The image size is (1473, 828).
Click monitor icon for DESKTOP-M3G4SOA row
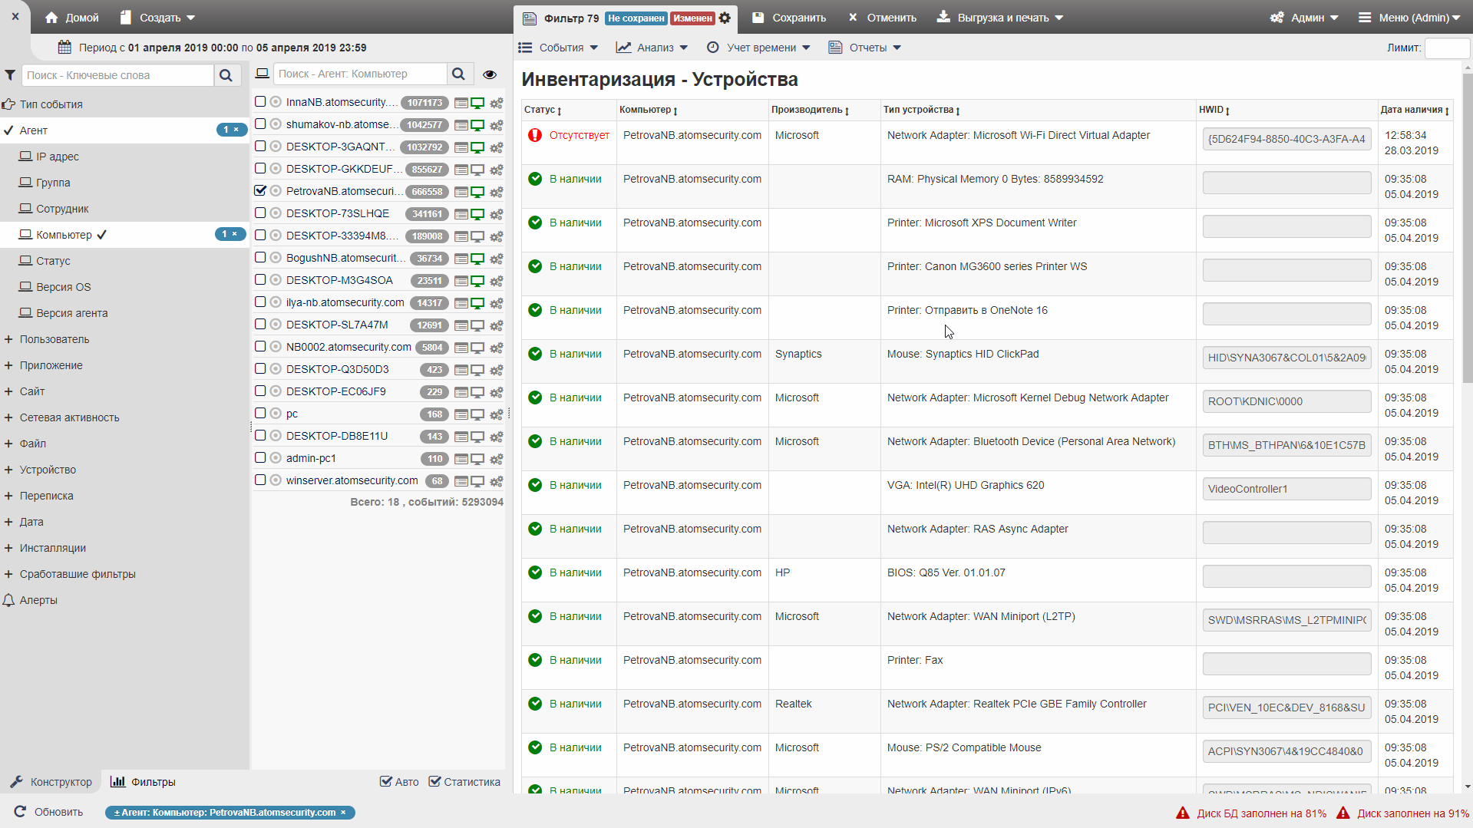(477, 281)
